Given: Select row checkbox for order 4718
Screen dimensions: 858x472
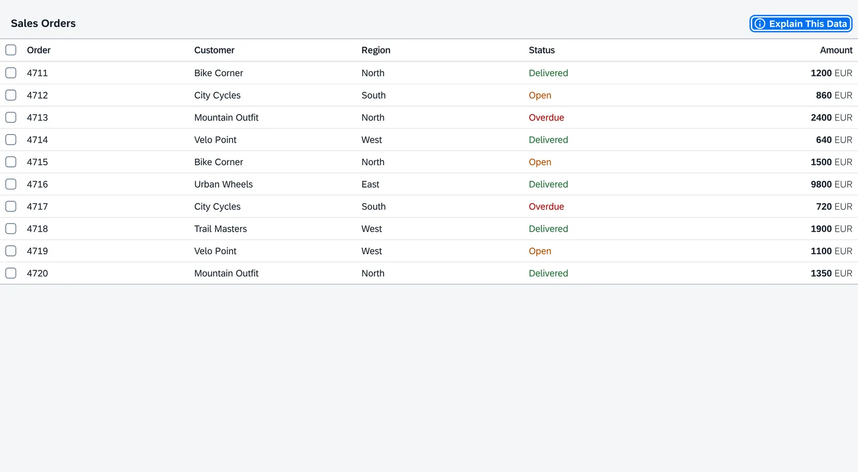Looking at the screenshot, I should pyautogui.click(x=11, y=228).
